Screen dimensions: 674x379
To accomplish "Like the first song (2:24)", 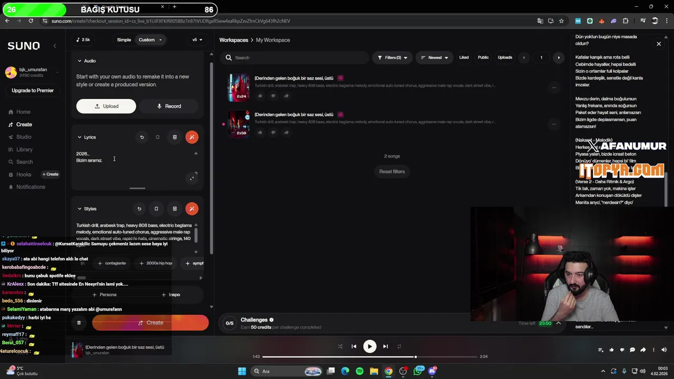I will click(260, 96).
